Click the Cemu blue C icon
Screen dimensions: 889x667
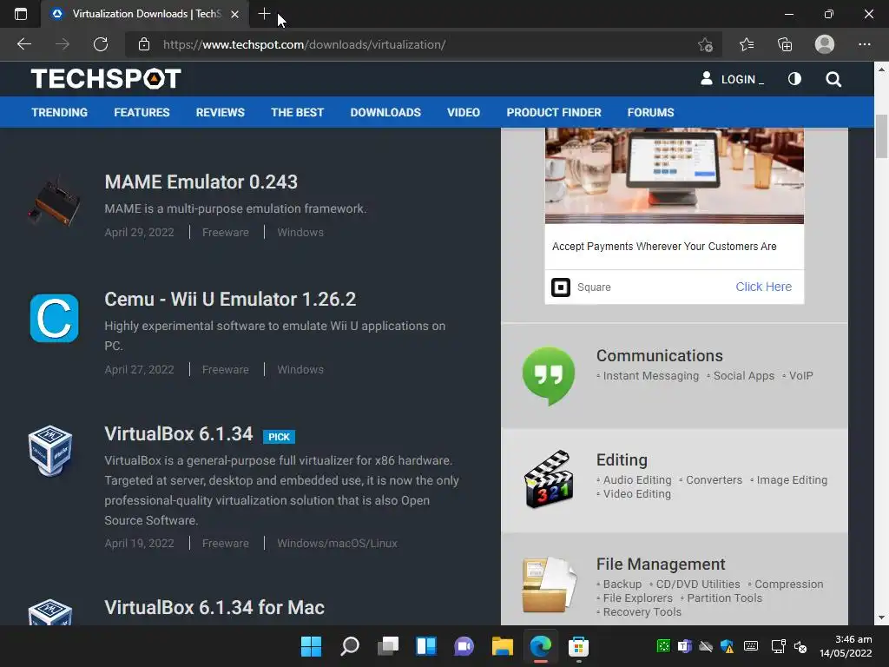(54, 318)
